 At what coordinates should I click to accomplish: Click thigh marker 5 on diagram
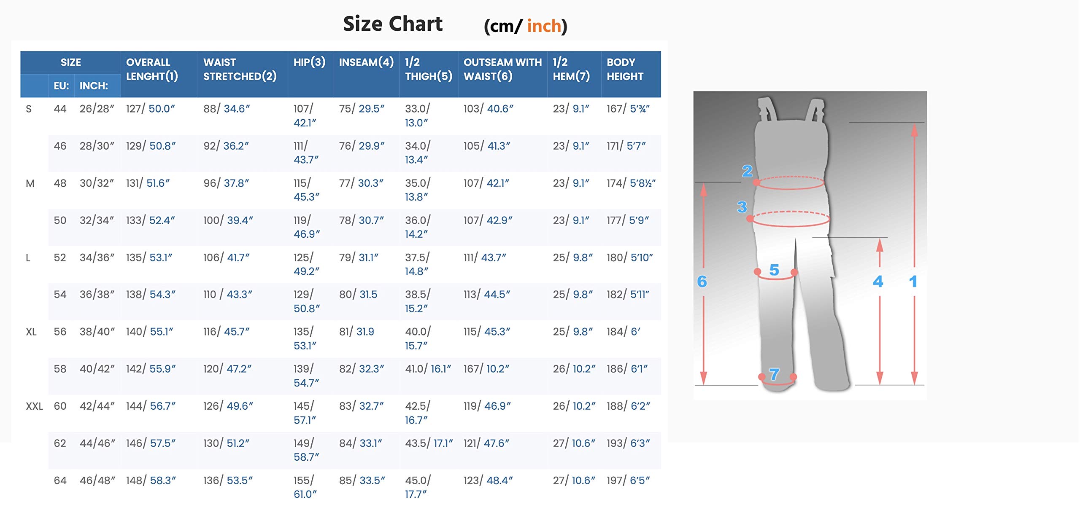coord(774,270)
